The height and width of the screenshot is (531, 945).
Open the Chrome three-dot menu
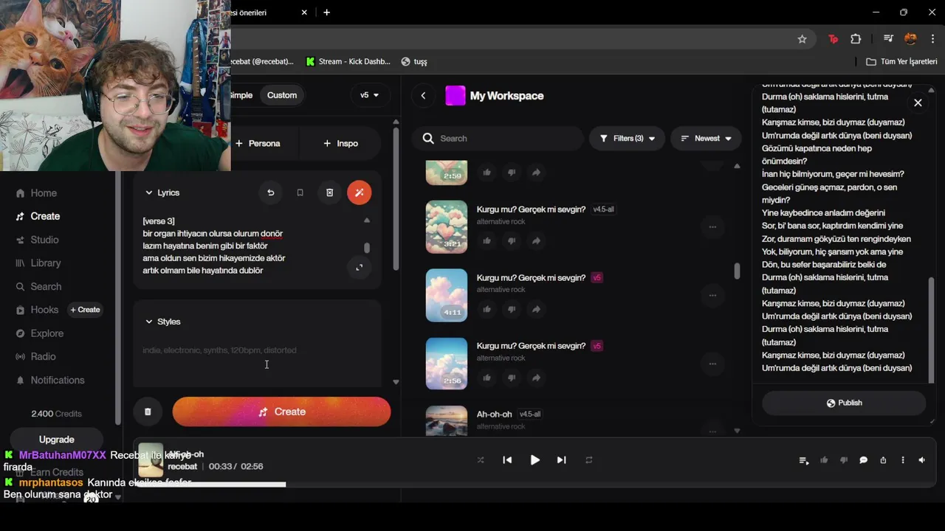[933, 39]
